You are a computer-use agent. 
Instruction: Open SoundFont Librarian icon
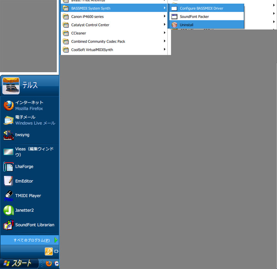(8, 225)
